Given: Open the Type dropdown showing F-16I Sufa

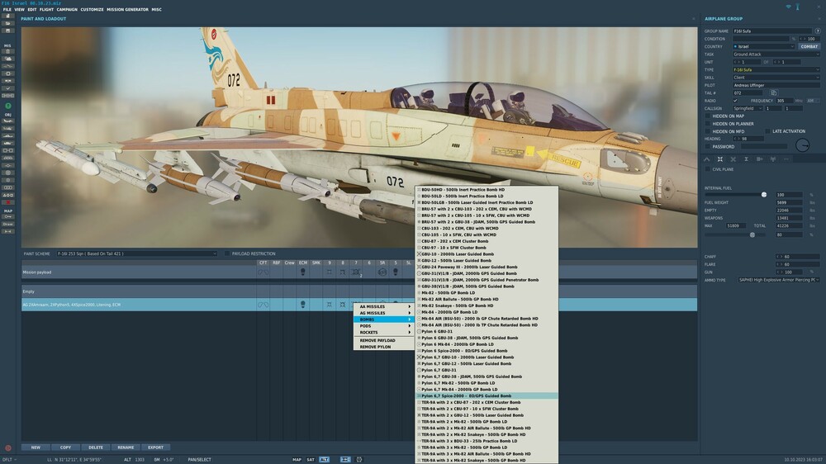Looking at the screenshot, I should (776, 69).
